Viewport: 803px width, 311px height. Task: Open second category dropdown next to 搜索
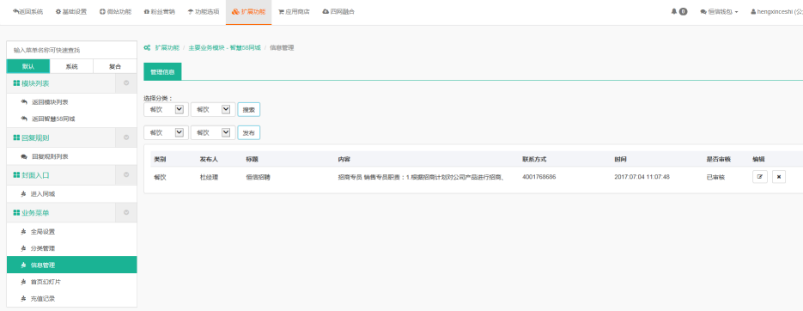click(212, 109)
